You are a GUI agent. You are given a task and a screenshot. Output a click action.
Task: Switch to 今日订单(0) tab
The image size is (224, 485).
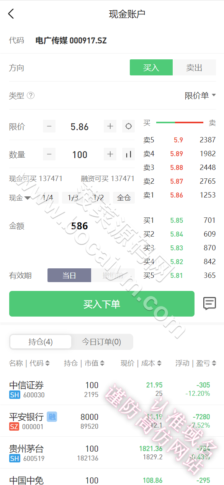101,342
